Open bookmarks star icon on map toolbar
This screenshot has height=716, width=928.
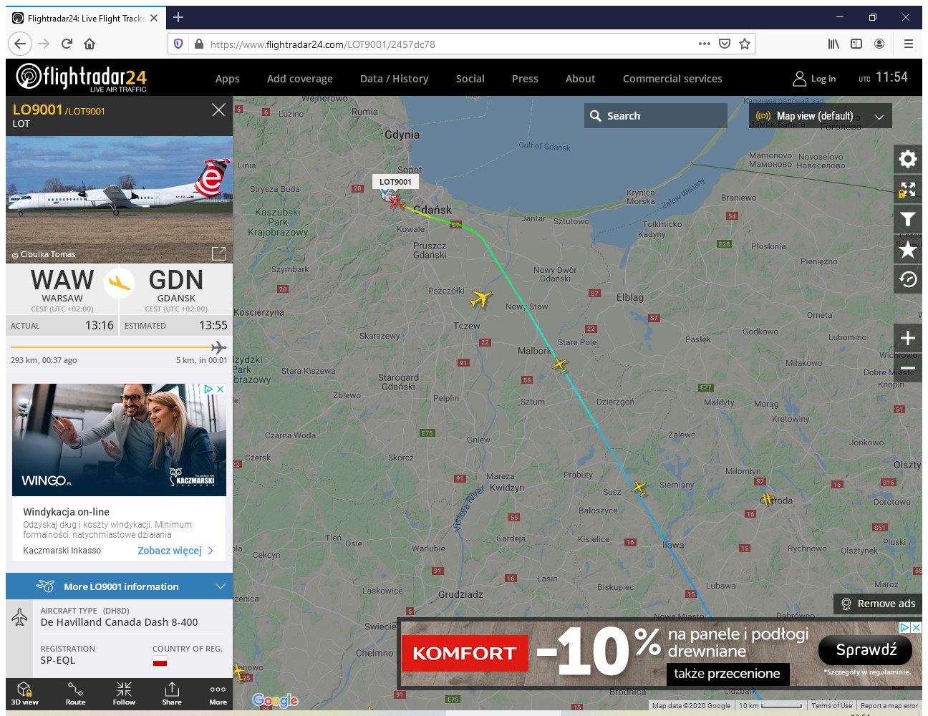(907, 249)
